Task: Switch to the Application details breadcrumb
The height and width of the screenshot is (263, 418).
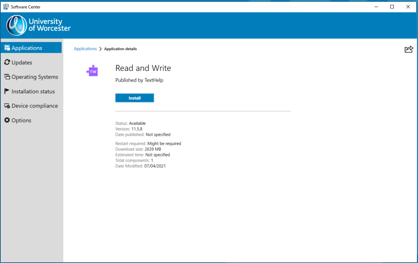Action: tap(120, 49)
